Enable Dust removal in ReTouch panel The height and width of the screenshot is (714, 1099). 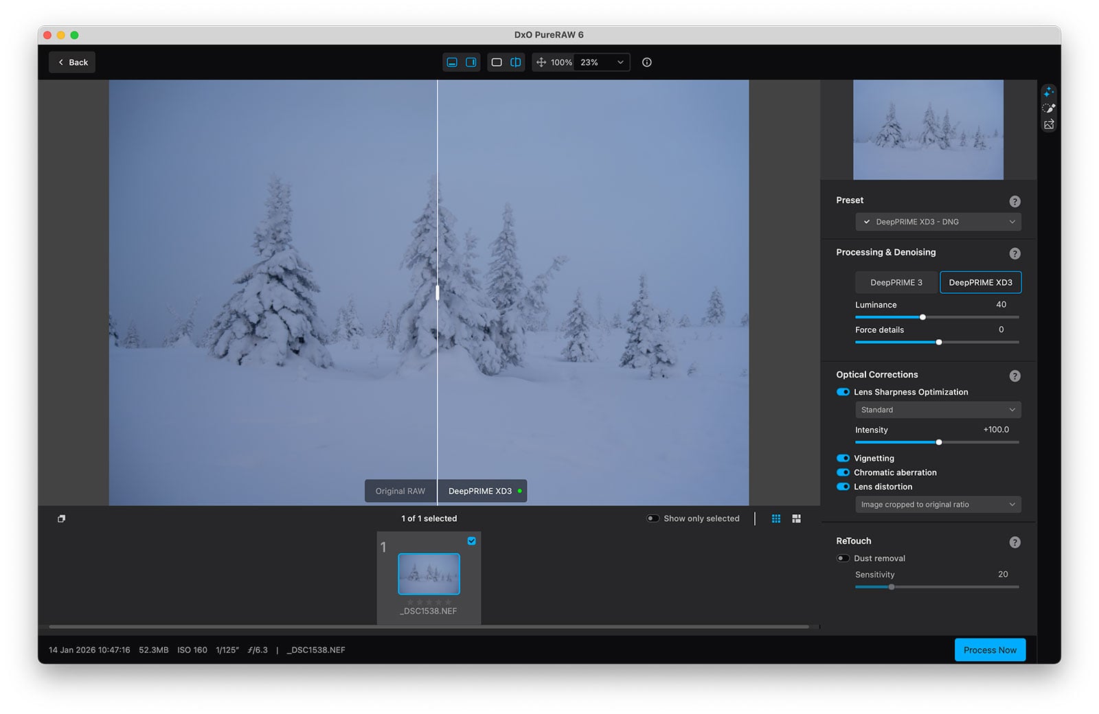pyautogui.click(x=843, y=558)
